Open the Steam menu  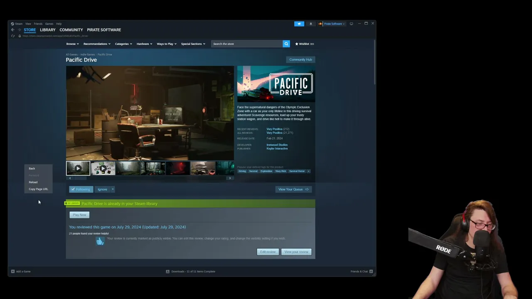19,24
